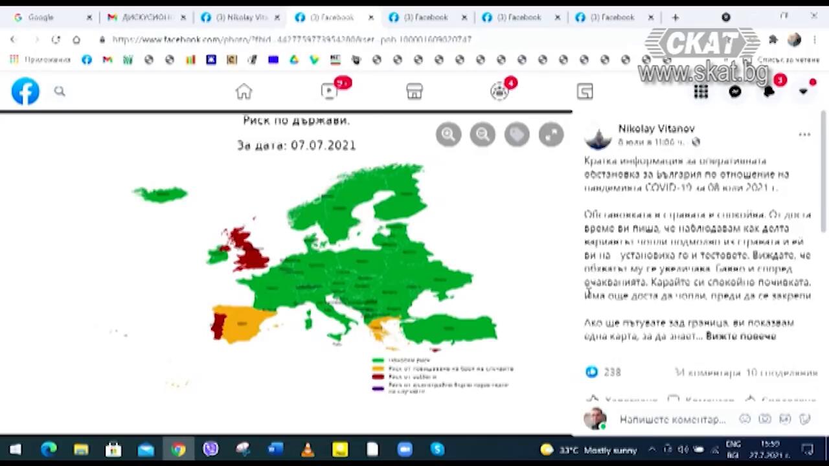Open Facebook Watch video icon
Screen dimensions: 829x466
(x=330, y=91)
